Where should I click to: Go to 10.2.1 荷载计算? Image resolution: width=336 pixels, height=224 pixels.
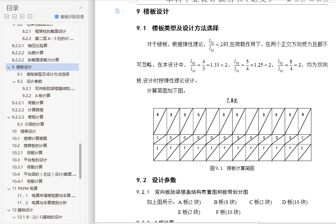(x=28, y=153)
